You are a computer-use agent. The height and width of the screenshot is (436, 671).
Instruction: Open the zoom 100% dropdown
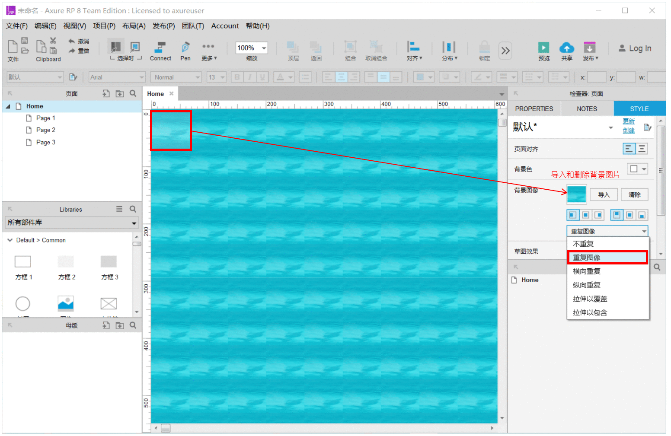pyautogui.click(x=263, y=48)
